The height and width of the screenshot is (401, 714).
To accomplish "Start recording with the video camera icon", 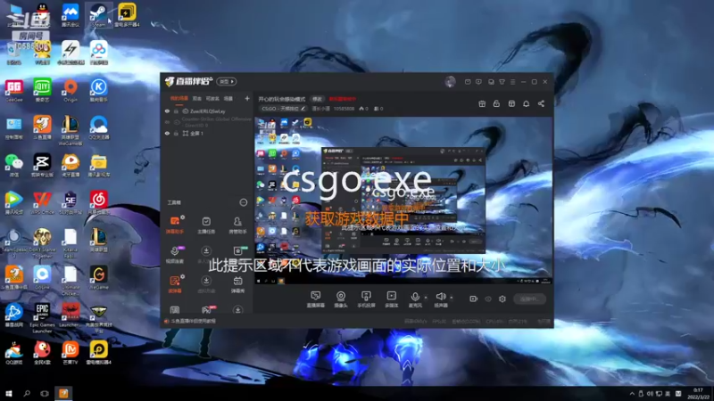I will (x=474, y=299).
